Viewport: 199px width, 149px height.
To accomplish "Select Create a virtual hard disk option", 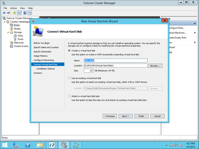I will (70, 50).
